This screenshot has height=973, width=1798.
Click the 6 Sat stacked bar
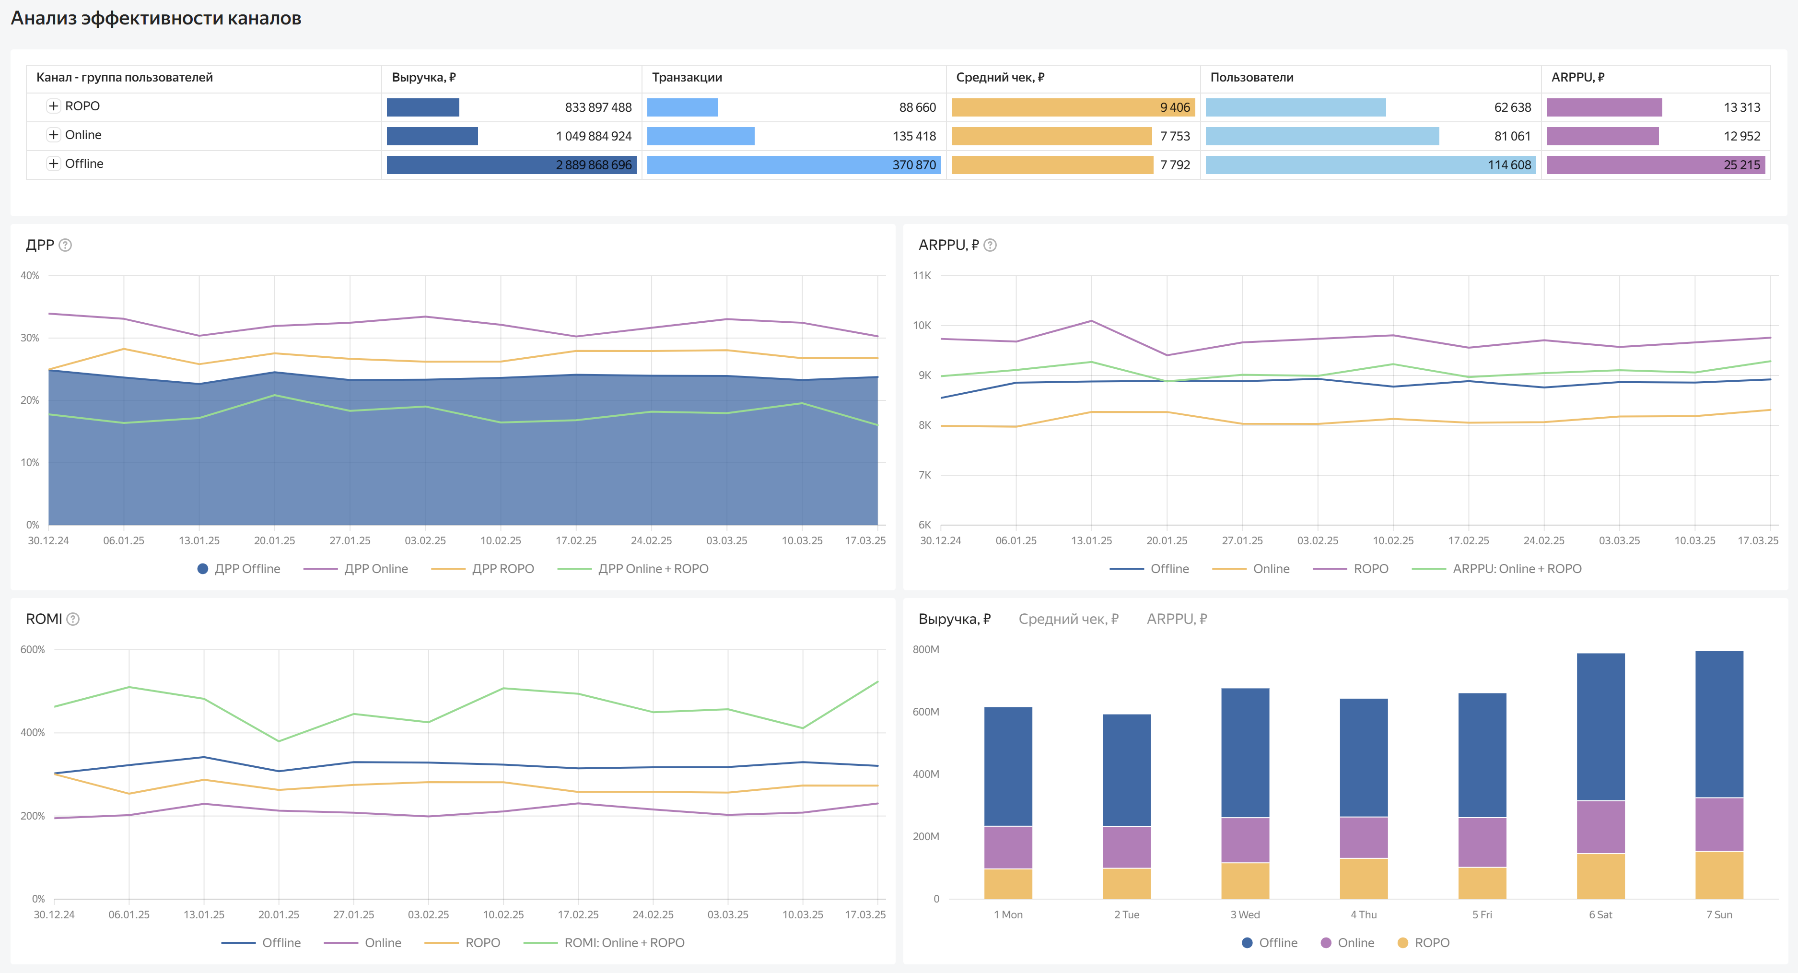click(x=1601, y=776)
